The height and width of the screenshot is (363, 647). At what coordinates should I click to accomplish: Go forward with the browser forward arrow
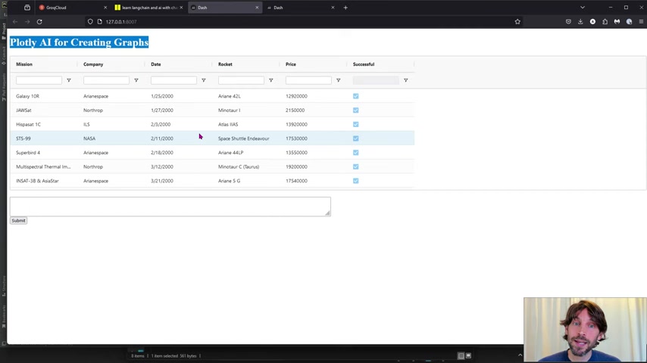click(27, 22)
